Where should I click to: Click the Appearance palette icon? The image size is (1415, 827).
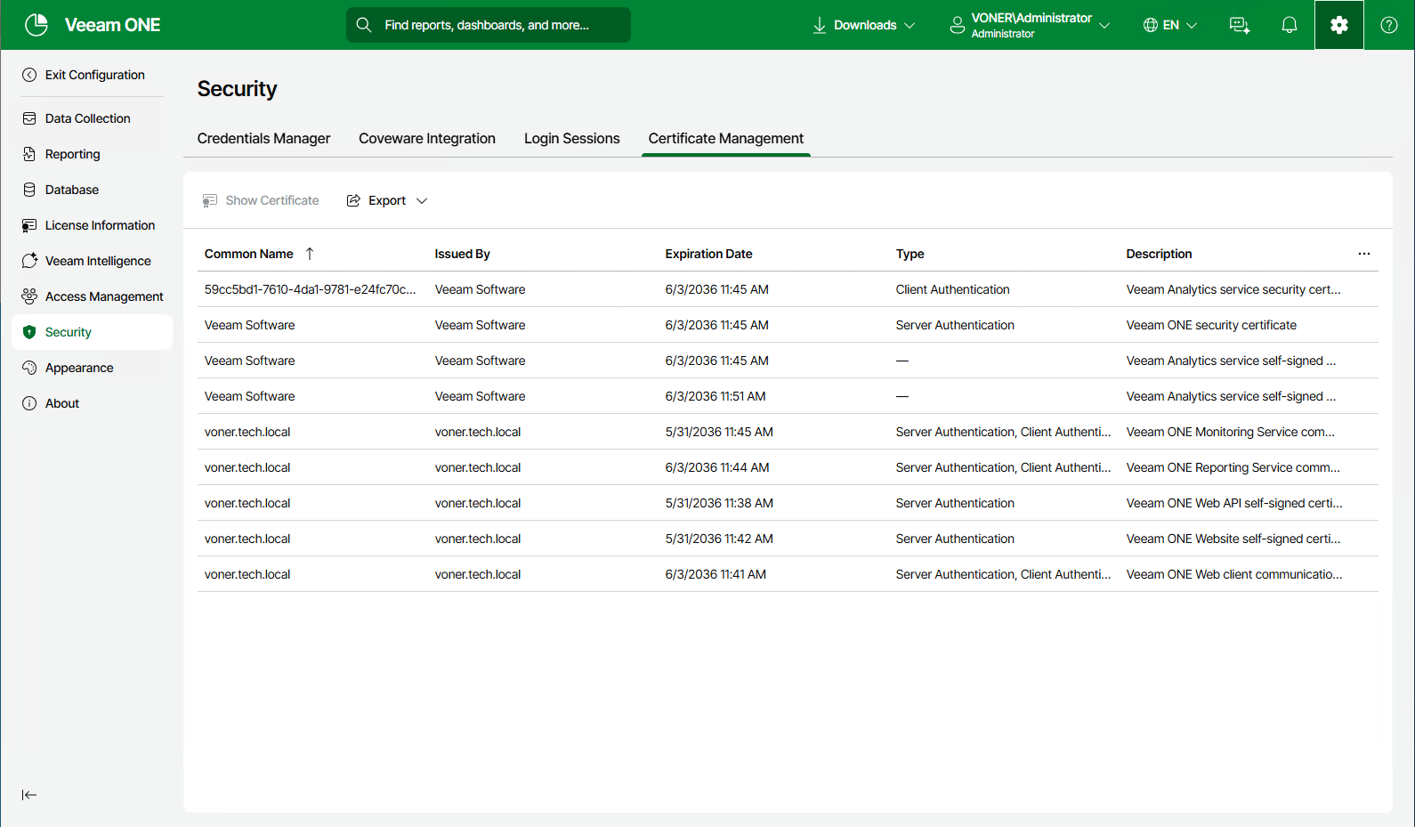[x=29, y=368]
